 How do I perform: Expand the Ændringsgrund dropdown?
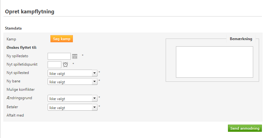click(73, 99)
